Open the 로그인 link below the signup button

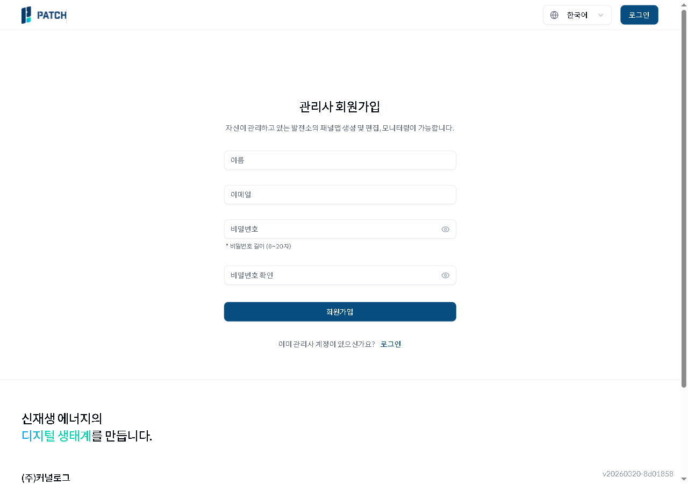pyautogui.click(x=391, y=344)
